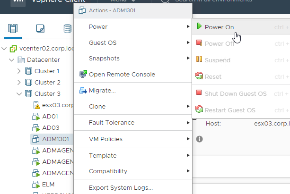Screen dimensions: 290x194
Task: Collapse the Cluster 3 node
Action: [x=19, y=94]
